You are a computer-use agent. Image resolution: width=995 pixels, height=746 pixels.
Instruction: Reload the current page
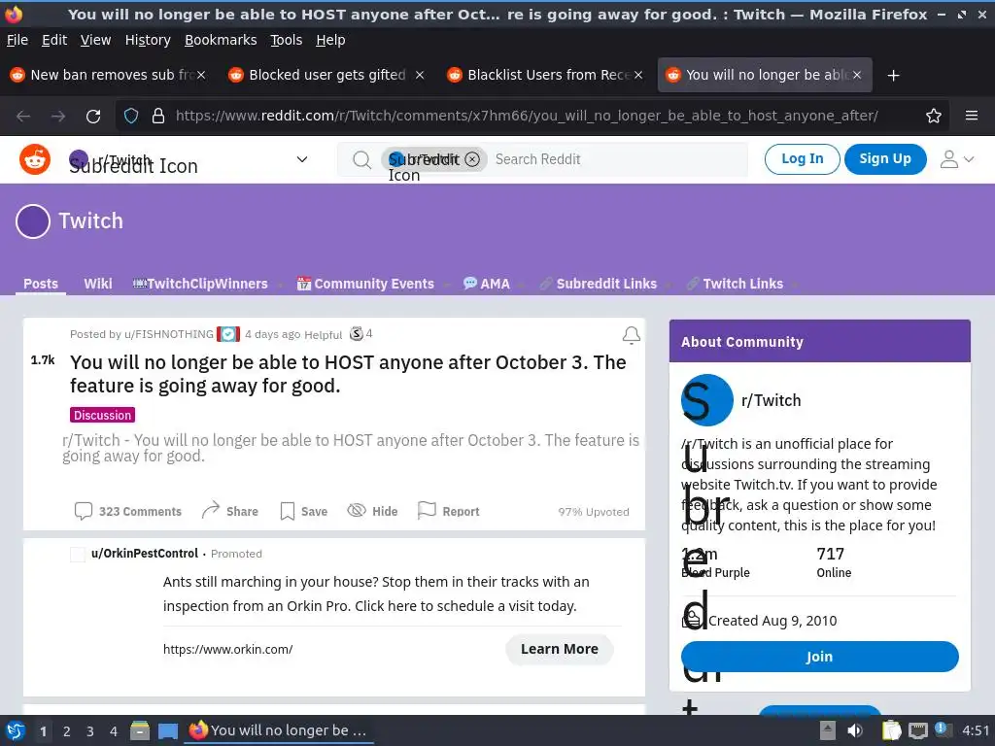click(93, 117)
